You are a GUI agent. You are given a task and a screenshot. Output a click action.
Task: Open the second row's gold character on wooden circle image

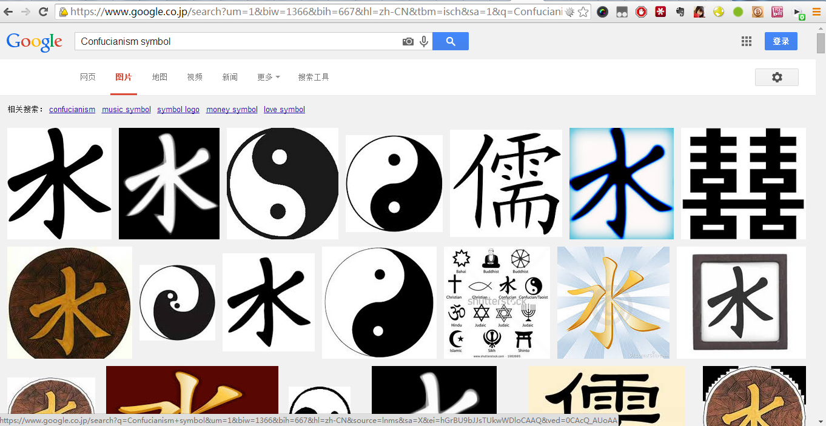tap(70, 302)
